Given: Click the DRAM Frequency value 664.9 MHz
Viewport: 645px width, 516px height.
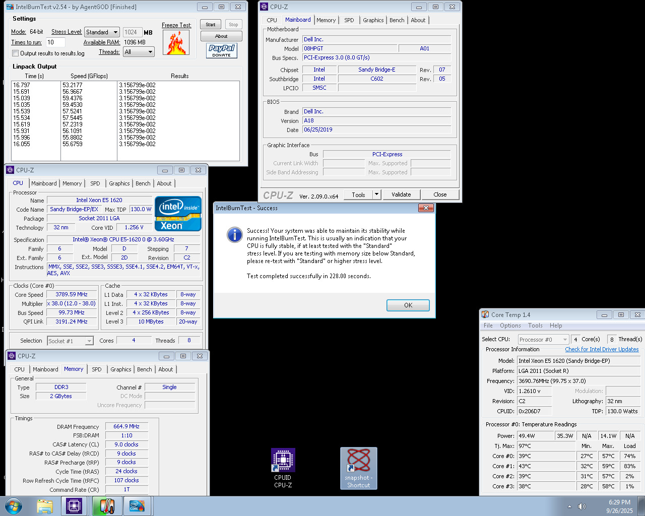Looking at the screenshot, I should coord(126,426).
